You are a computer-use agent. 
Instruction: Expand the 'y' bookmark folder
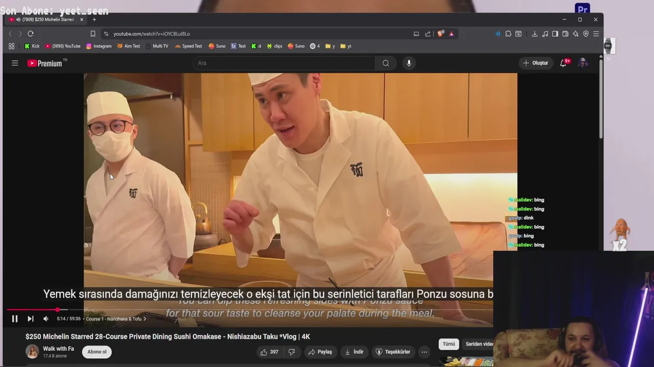(x=330, y=46)
